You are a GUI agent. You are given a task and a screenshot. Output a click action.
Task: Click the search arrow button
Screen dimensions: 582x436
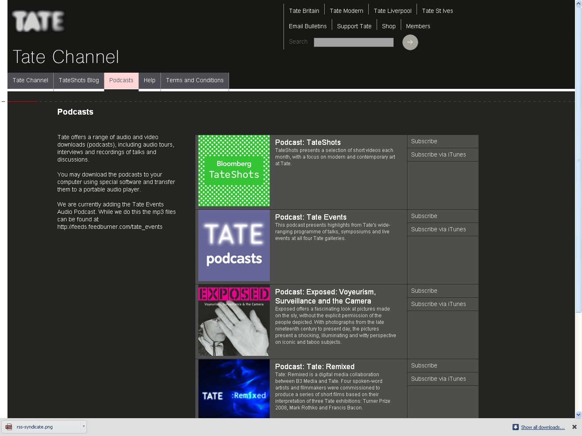coord(410,42)
